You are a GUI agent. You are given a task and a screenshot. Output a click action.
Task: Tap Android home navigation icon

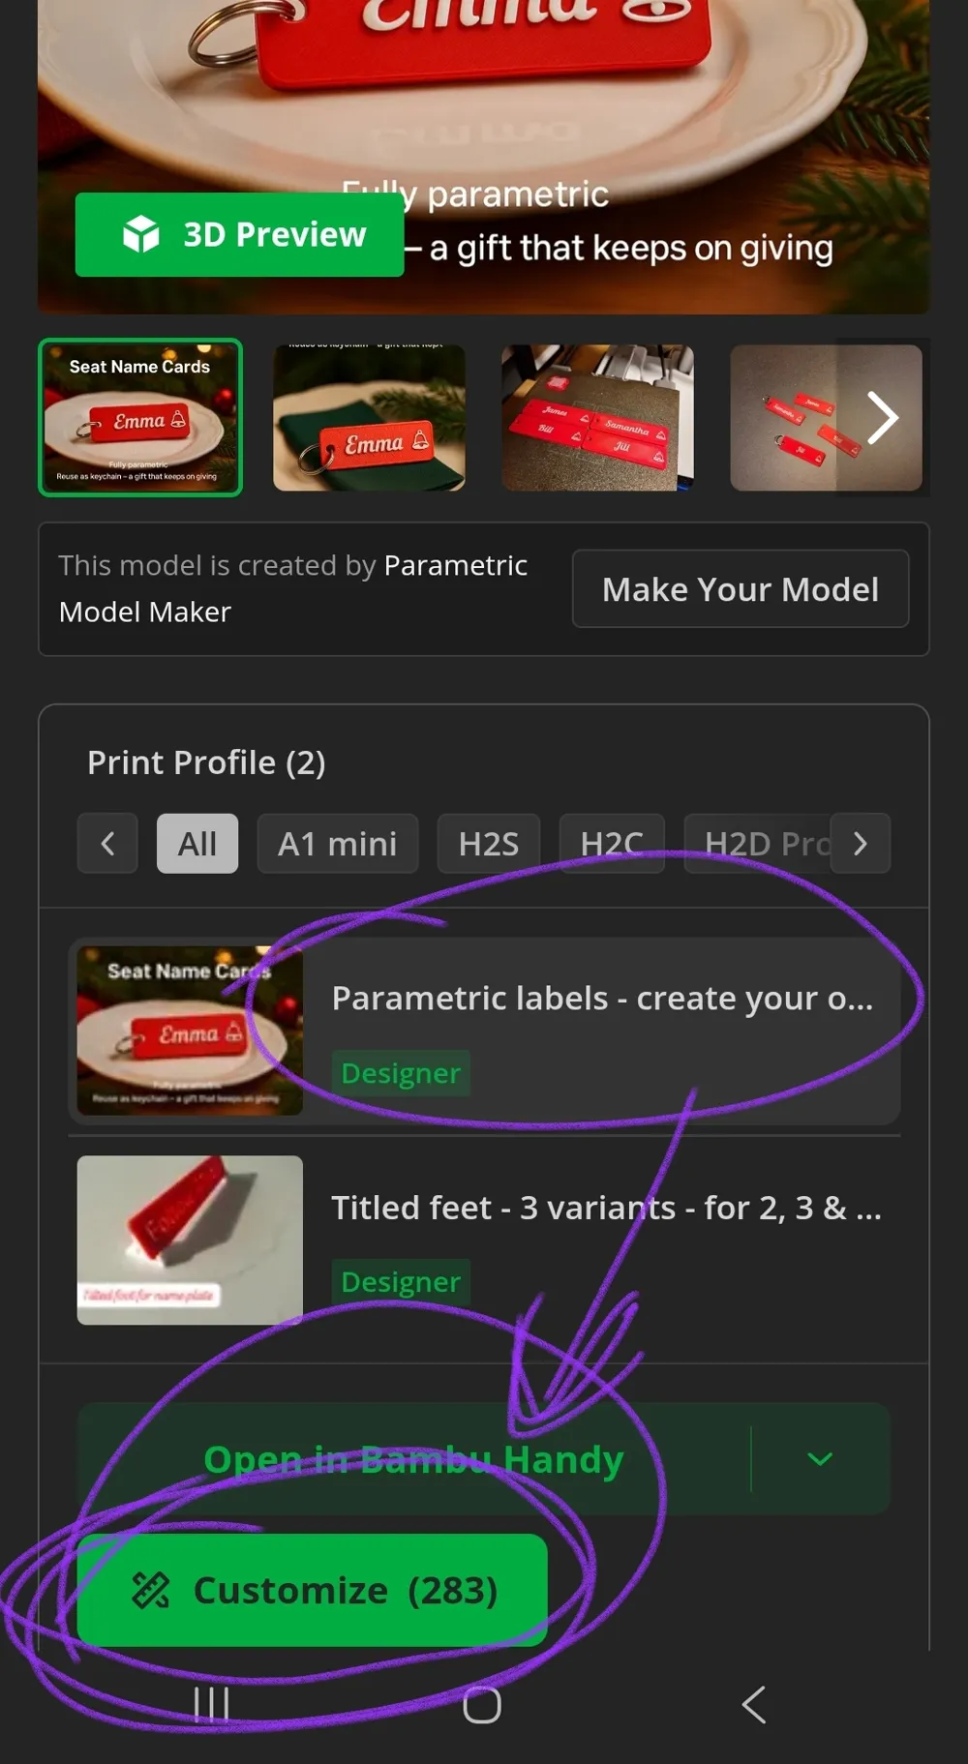pos(482,1704)
